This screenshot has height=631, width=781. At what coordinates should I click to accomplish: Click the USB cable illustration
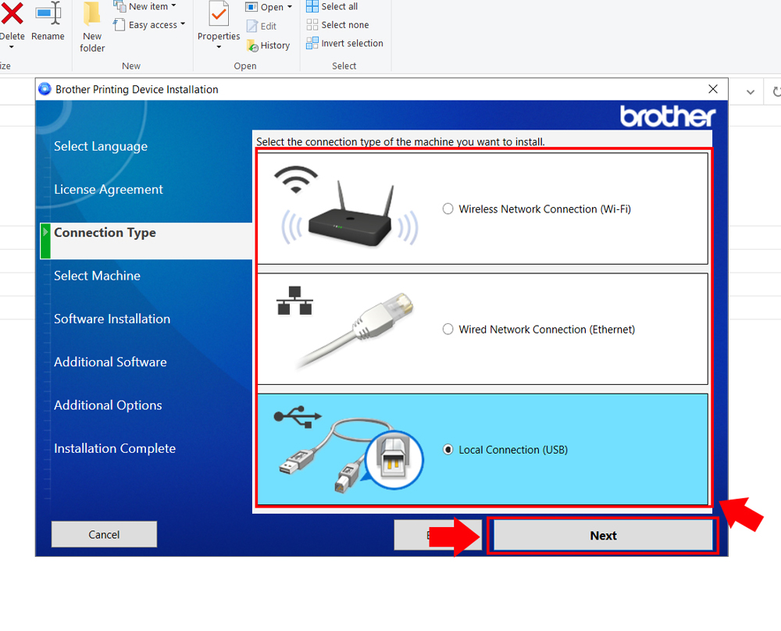coord(351,455)
